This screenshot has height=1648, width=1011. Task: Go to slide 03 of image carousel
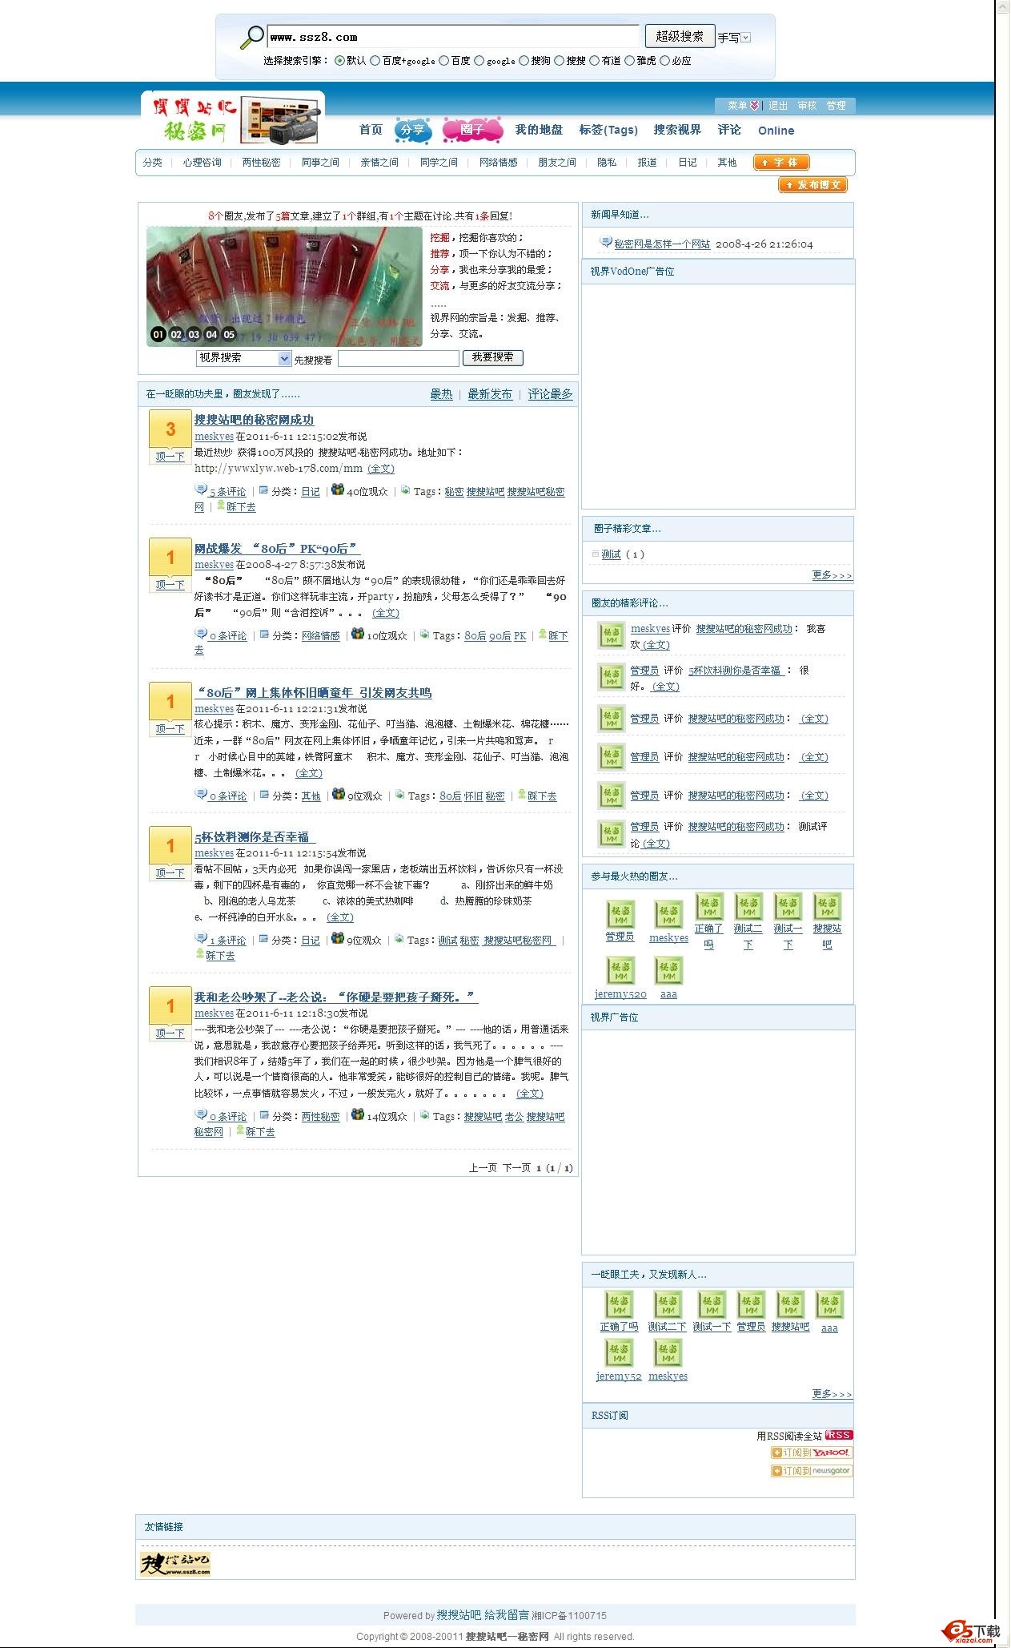194,334
